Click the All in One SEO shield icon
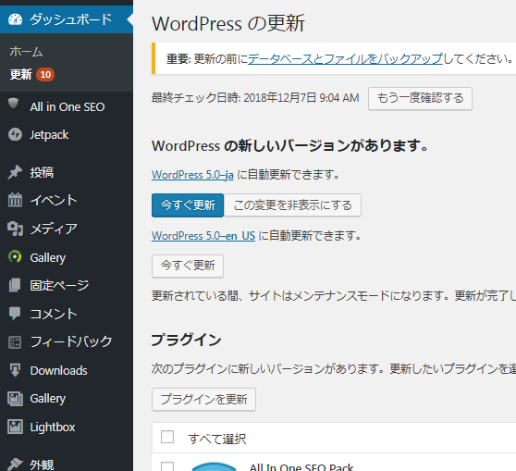 tap(14, 103)
